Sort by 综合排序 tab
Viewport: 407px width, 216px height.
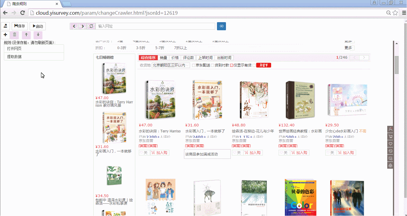148,58
